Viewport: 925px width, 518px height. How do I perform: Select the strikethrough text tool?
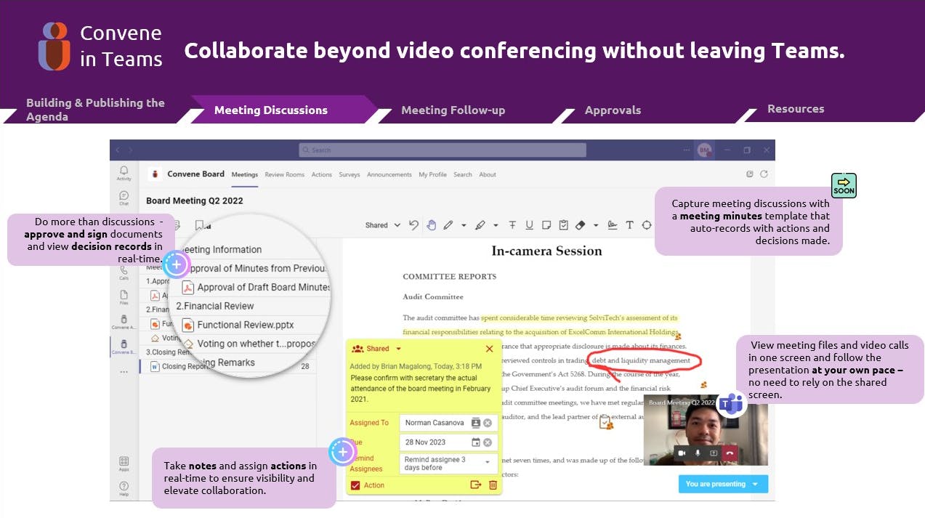512,225
